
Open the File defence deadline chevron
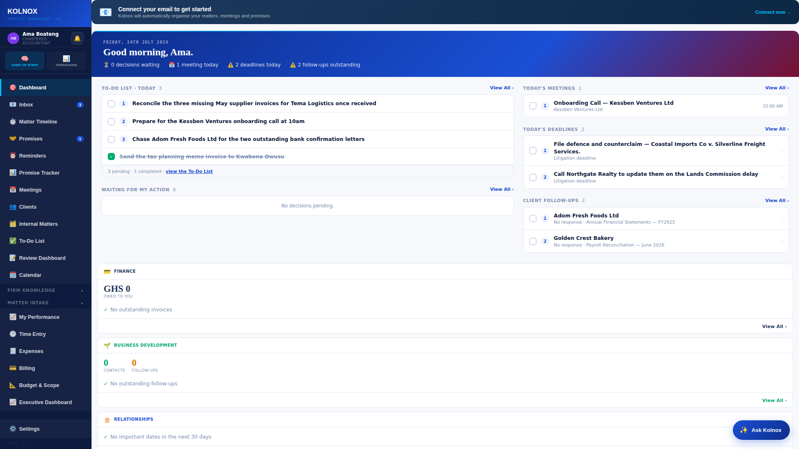point(782,151)
